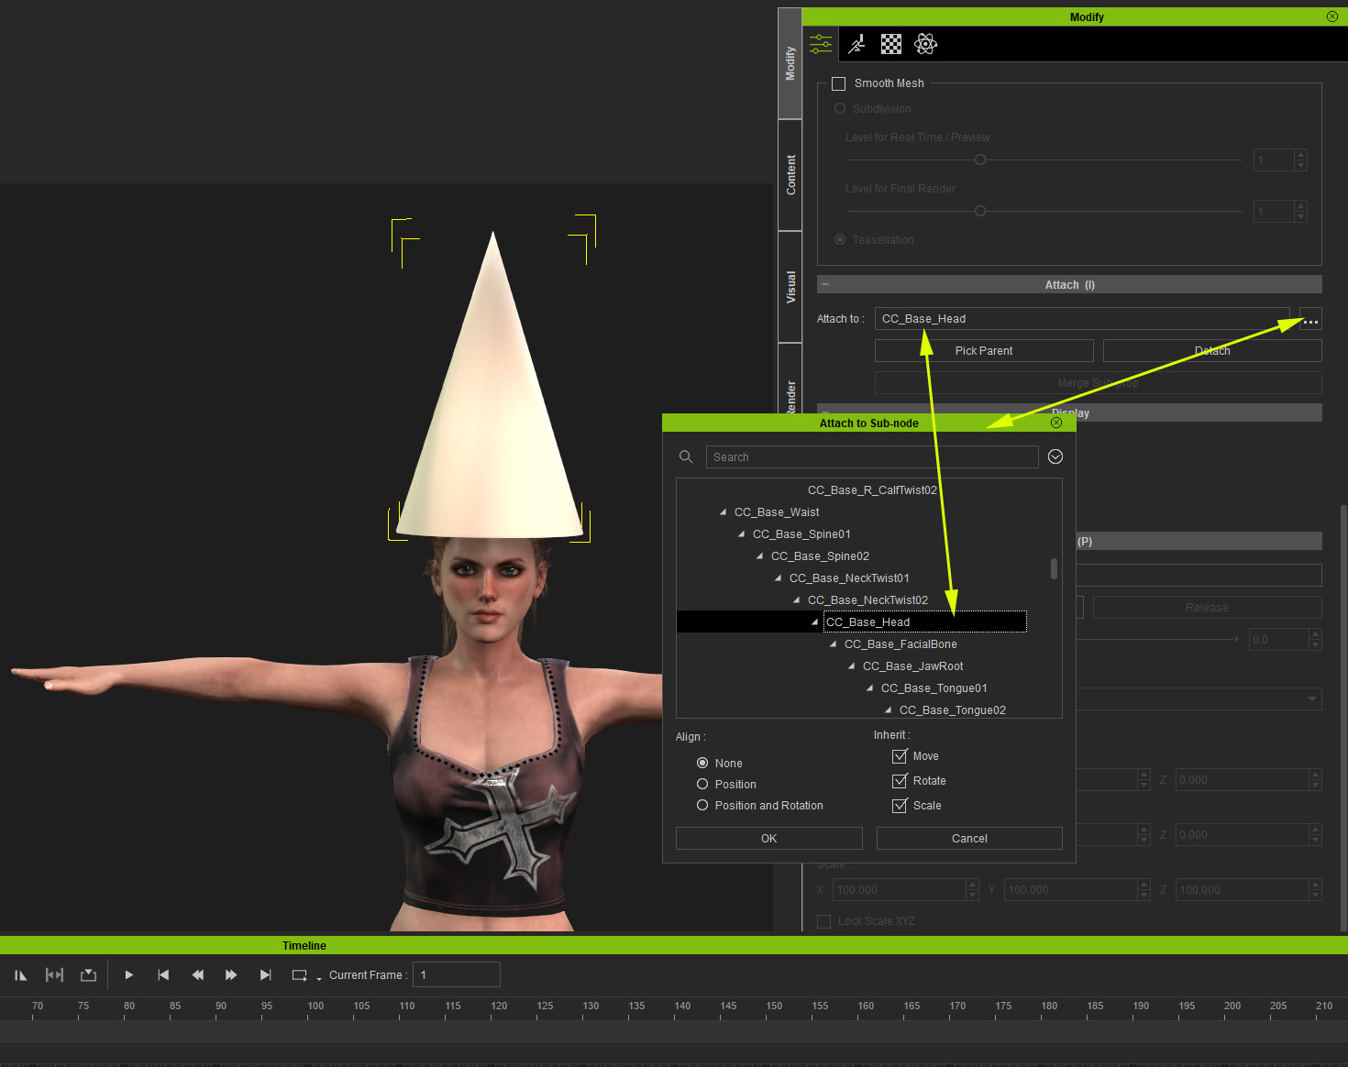Image resolution: width=1348 pixels, height=1067 pixels.
Task: Open the Material checkerboard tab icon
Action: [x=891, y=44]
